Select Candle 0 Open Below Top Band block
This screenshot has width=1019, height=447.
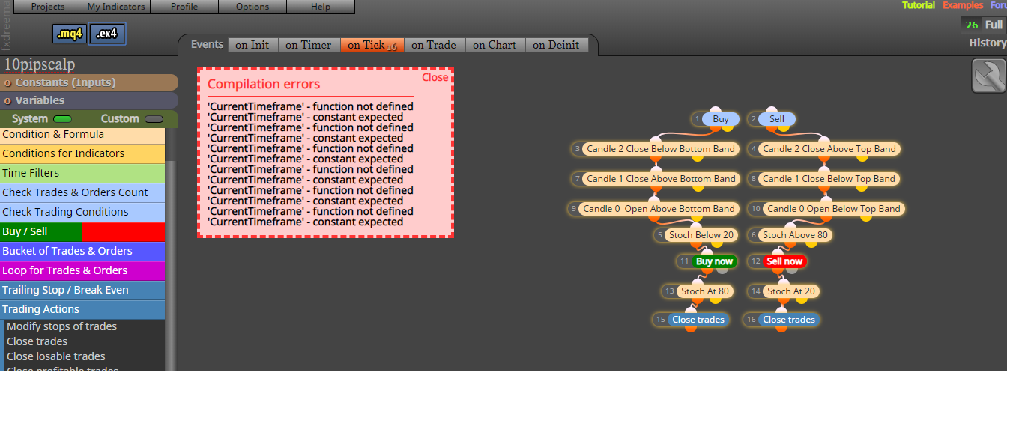pyautogui.click(x=834, y=209)
